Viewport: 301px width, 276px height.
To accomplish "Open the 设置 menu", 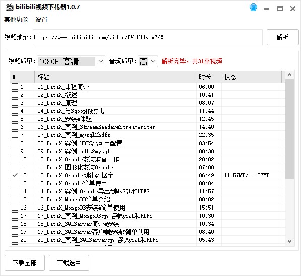I will pyautogui.click(x=41, y=19).
